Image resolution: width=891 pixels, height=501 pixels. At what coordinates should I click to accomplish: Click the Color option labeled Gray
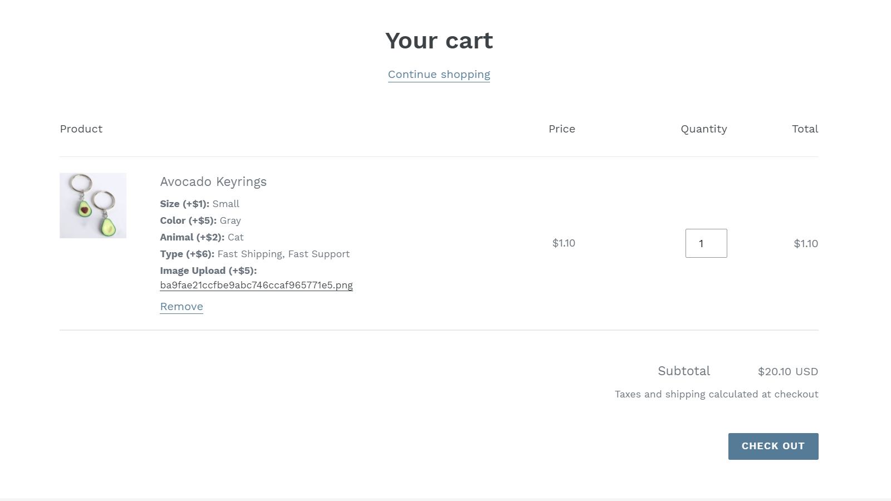coord(229,220)
